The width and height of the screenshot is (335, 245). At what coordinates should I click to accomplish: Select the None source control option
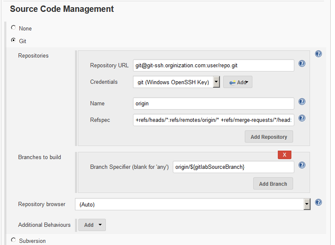(x=14, y=28)
